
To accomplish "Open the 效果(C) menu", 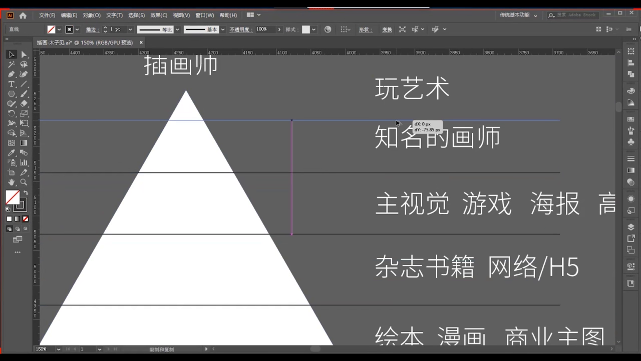I will [159, 15].
